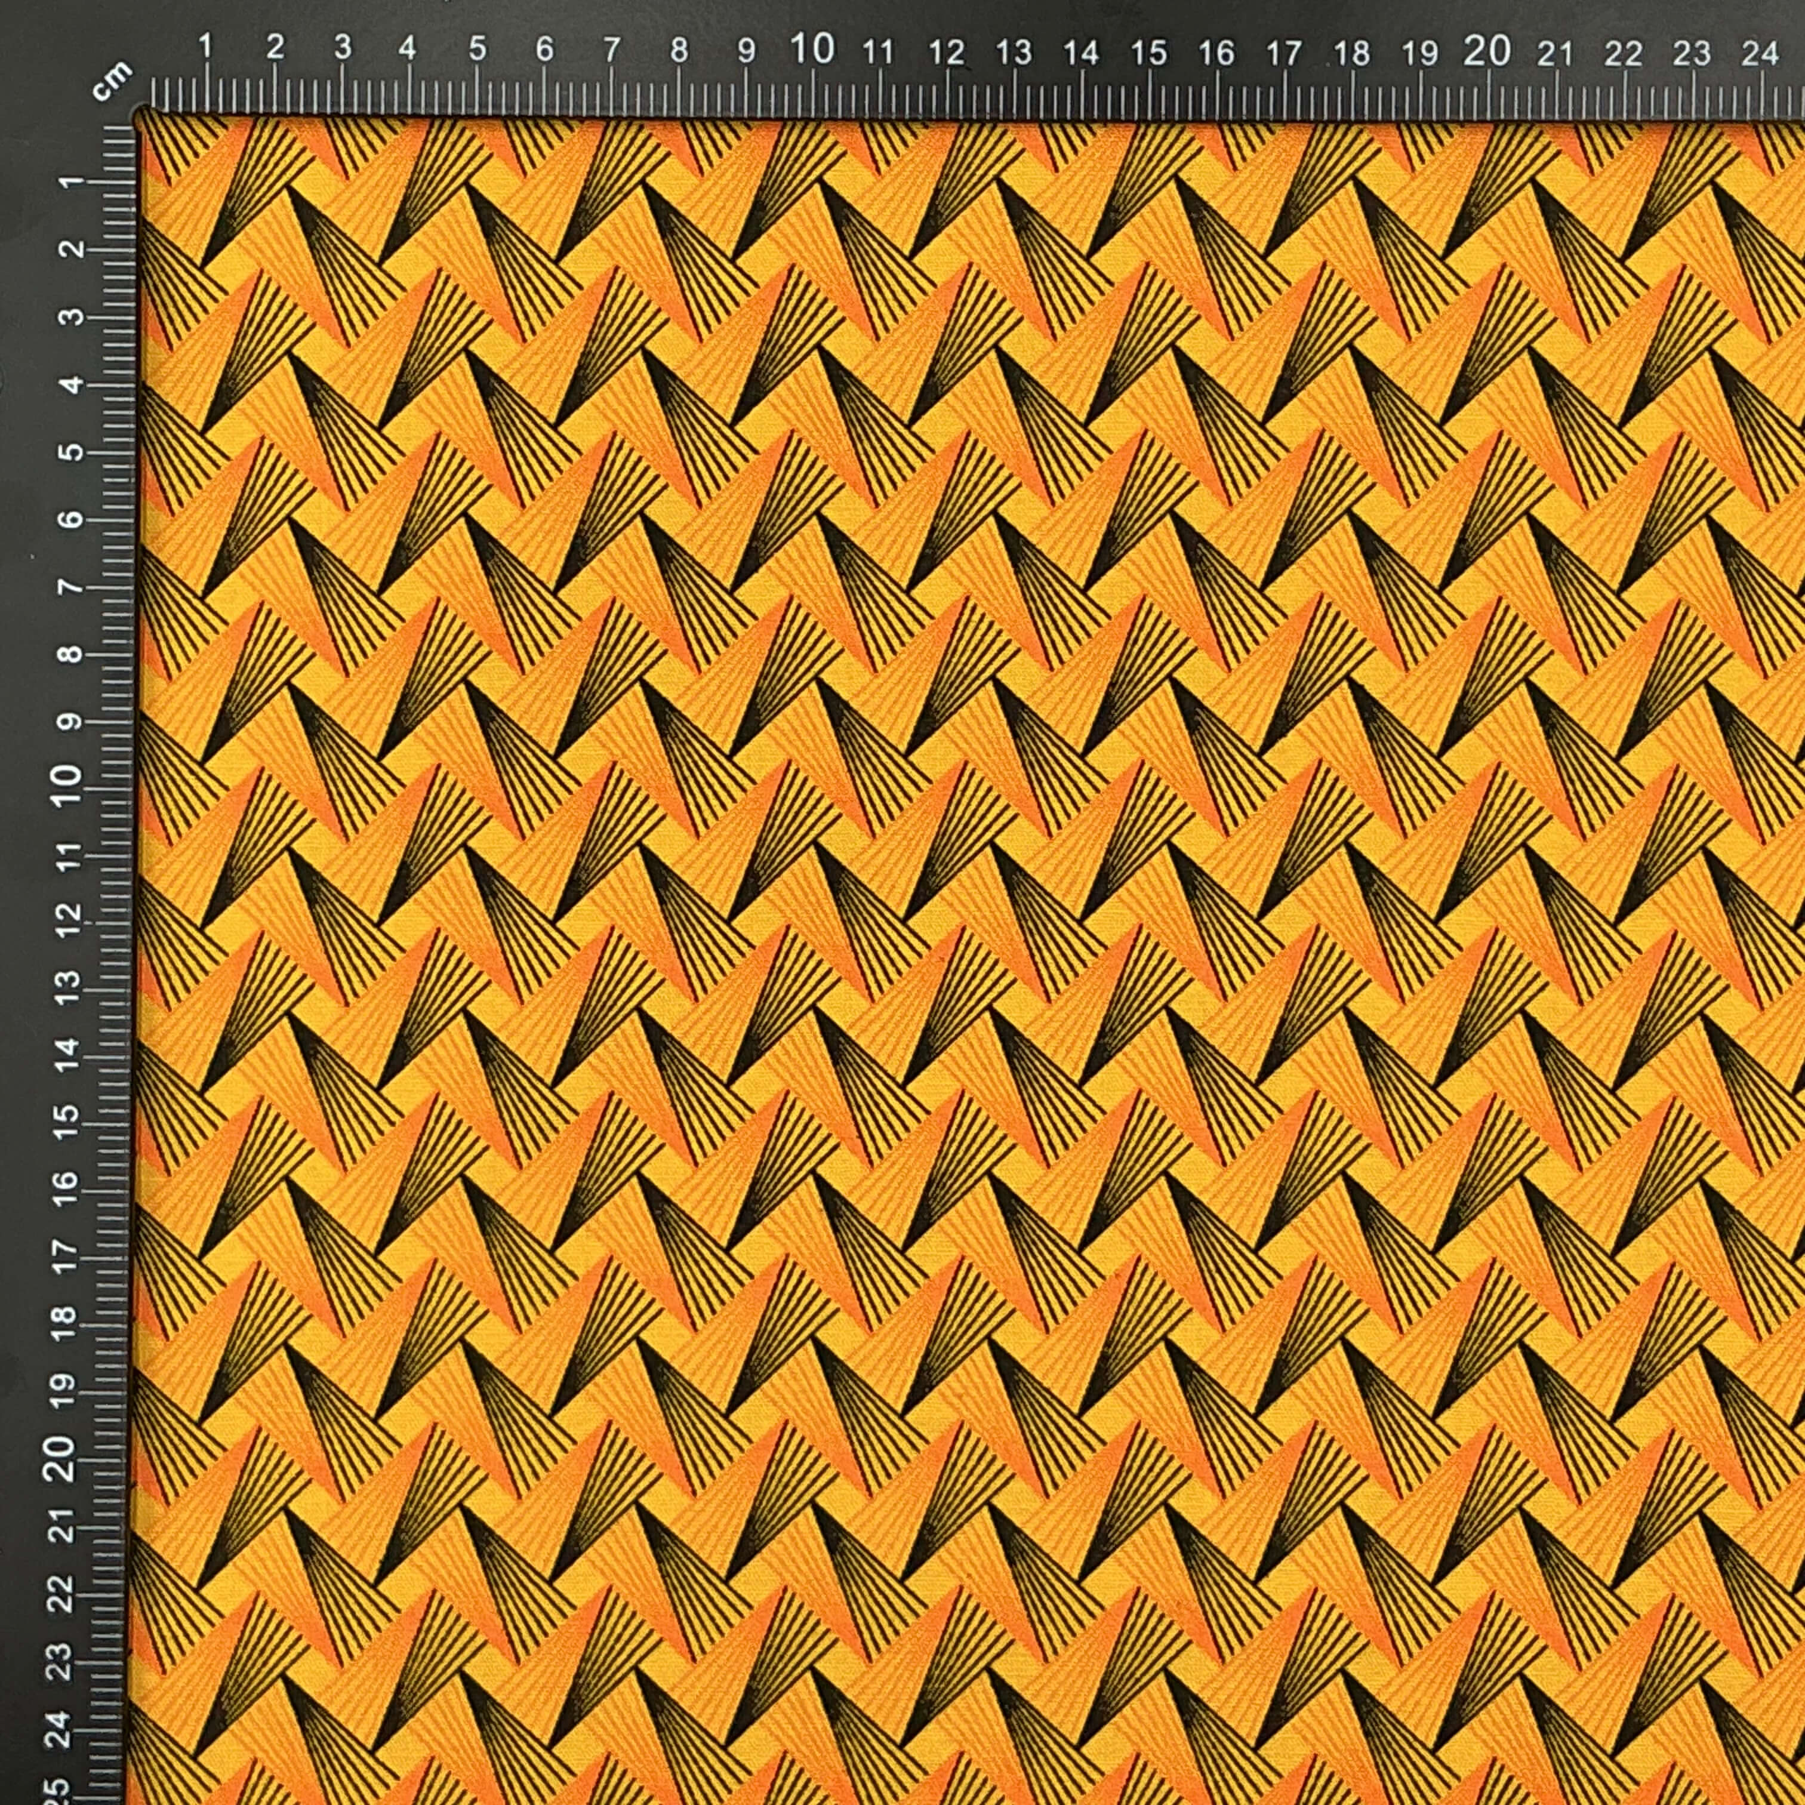Image resolution: width=1805 pixels, height=1805 pixels.
Task: Click the number 12 on the top ruler
Action: click(947, 53)
